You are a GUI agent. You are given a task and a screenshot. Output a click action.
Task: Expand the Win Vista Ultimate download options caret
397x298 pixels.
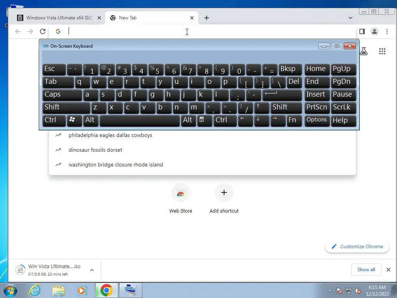click(92, 270)
